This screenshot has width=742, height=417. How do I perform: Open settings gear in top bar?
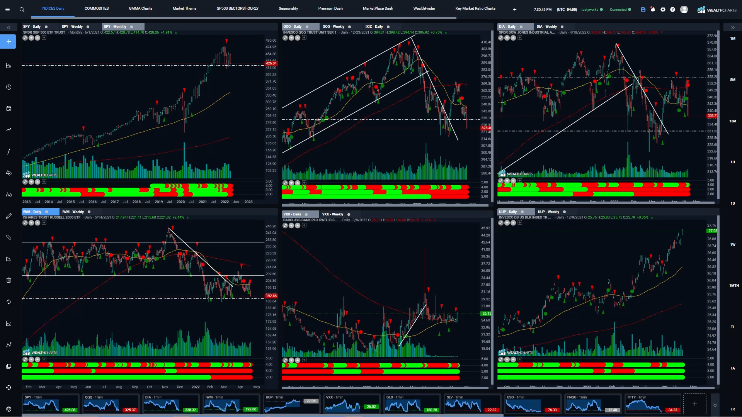click(663, 10)
